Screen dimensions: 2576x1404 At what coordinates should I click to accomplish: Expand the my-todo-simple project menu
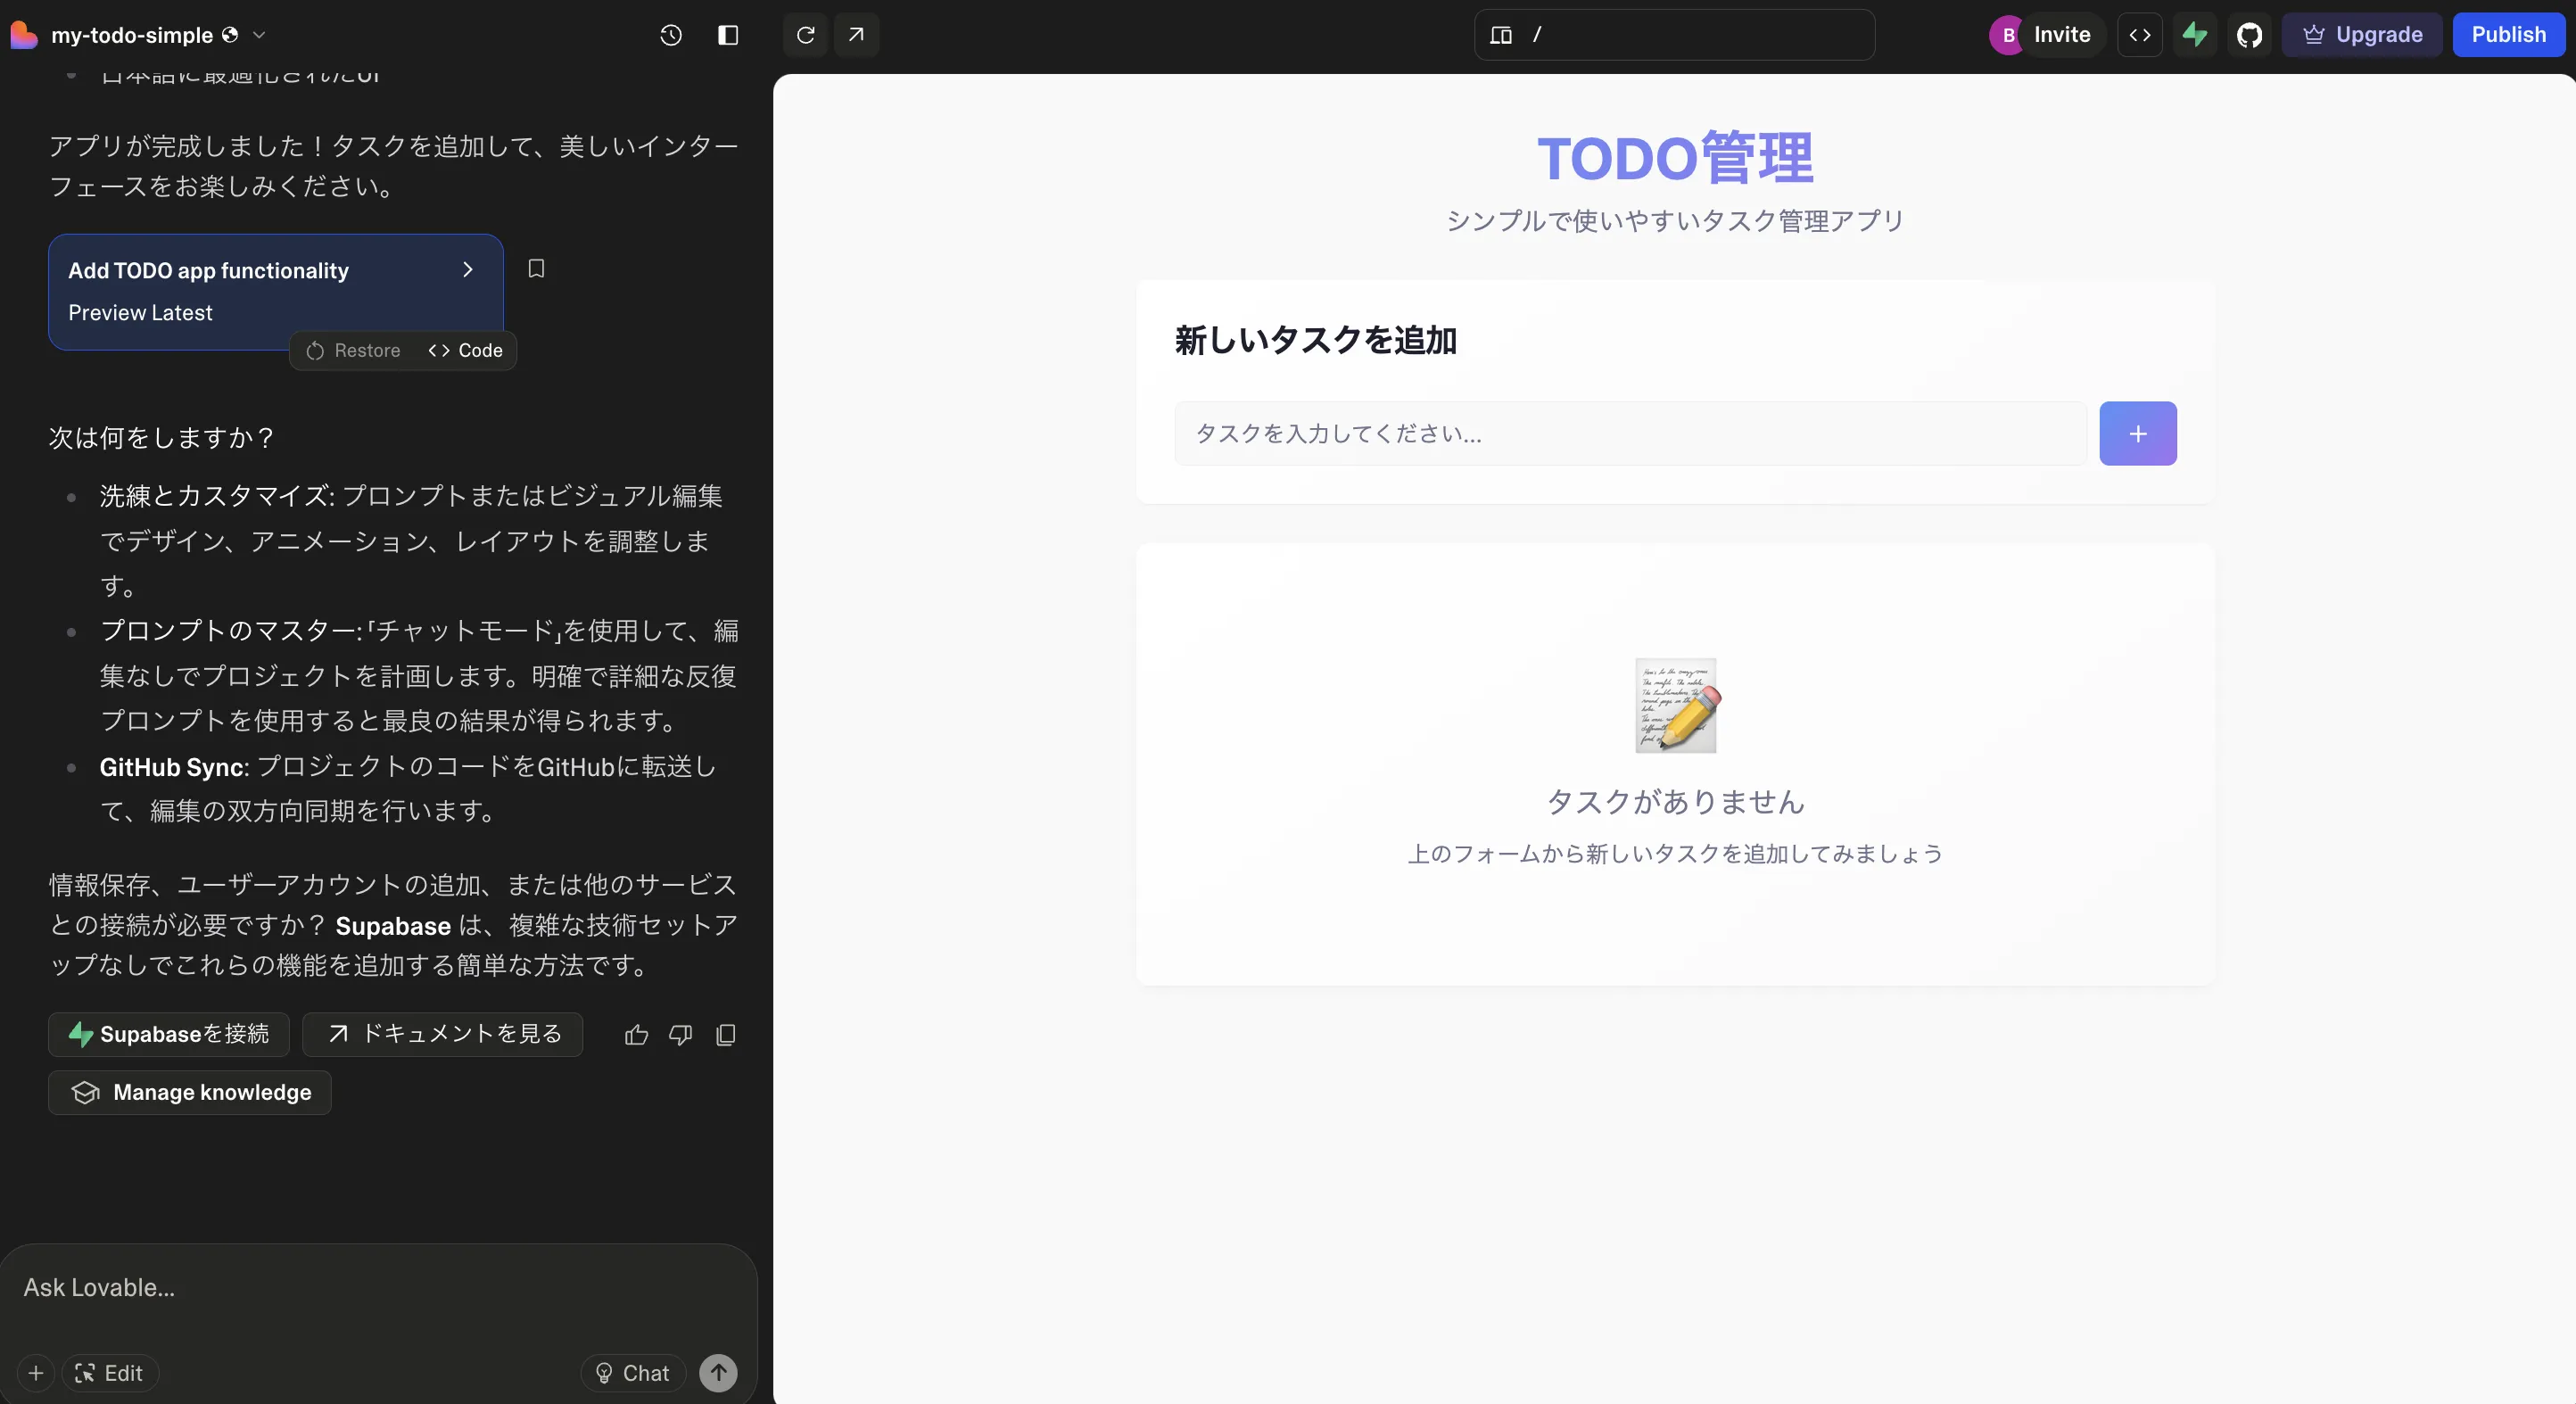point(260,35)
